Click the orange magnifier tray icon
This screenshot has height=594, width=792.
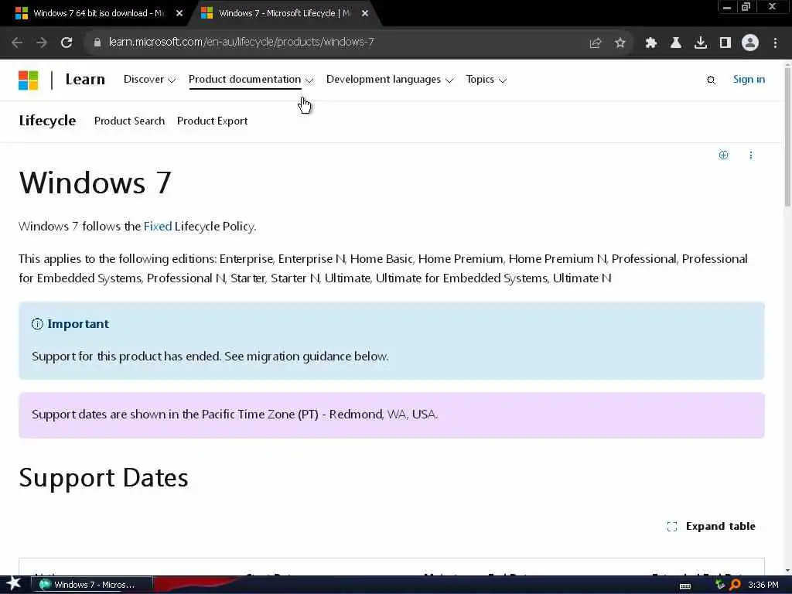735,585
